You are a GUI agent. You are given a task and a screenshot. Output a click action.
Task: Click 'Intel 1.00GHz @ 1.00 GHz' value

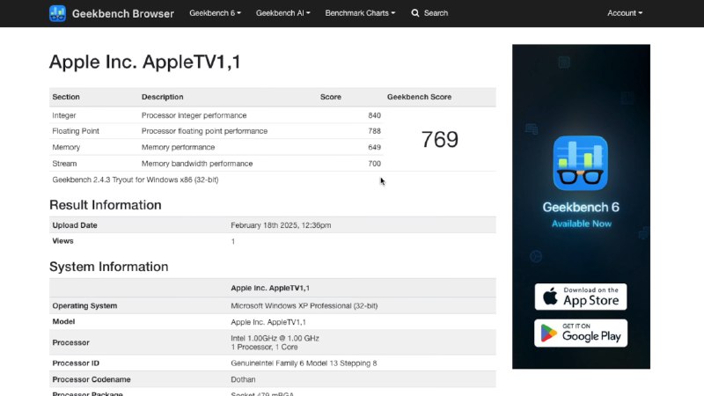pos(275,338)
